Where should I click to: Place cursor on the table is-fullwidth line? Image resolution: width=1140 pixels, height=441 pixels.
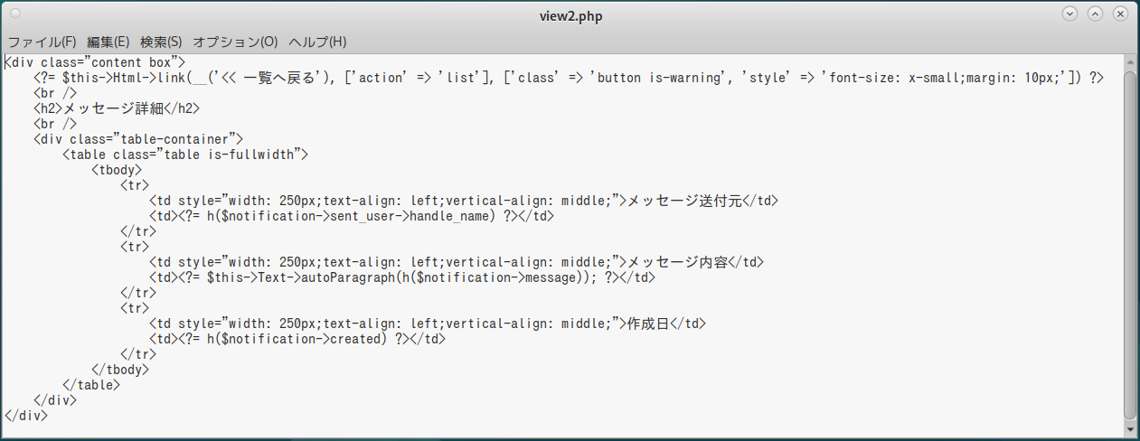(185, 155)
